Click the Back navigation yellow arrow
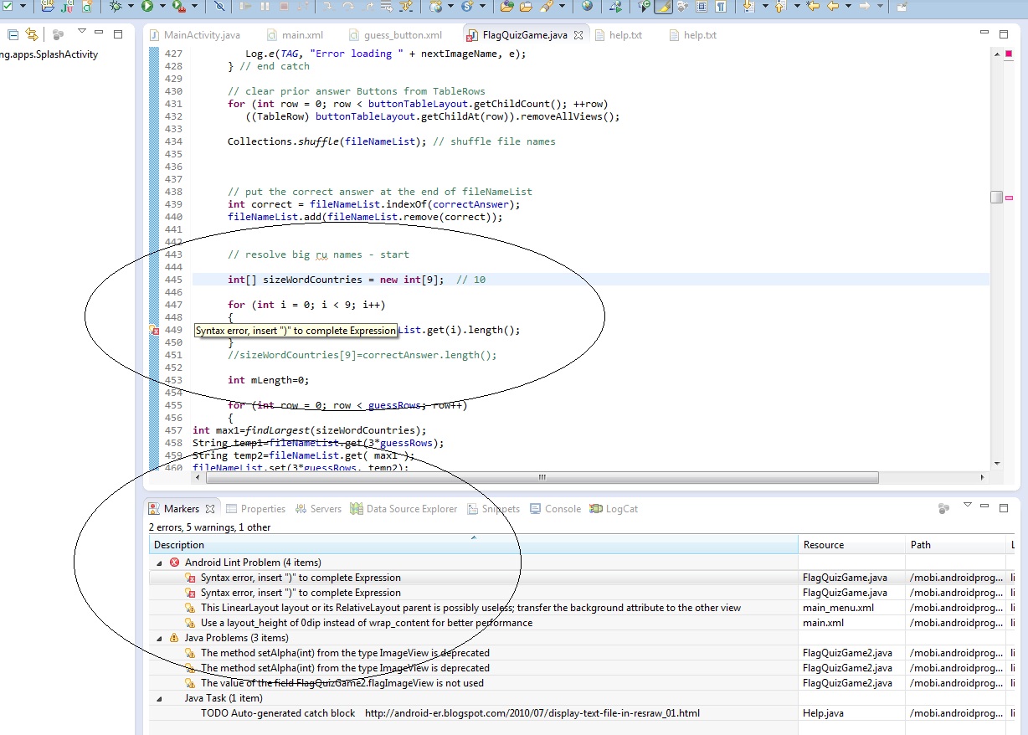The height and width of the screenshot is (735, 1028). [x=833, y=7]
